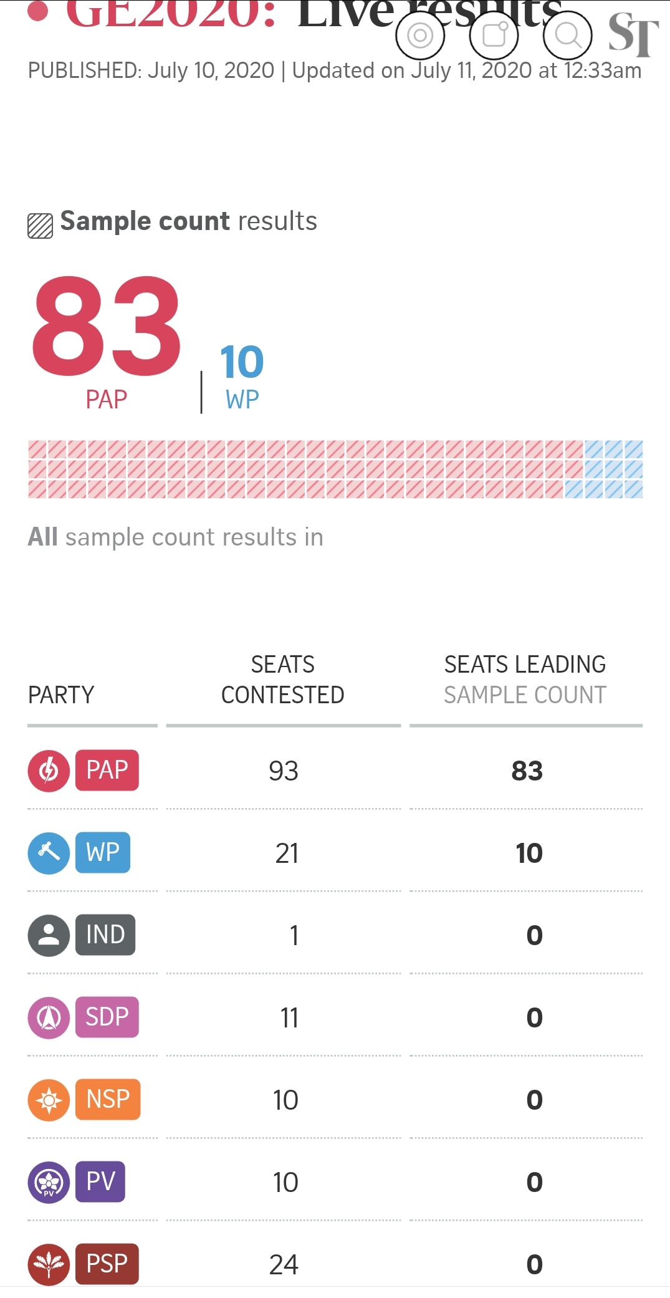Tap the large 83 PAP seat count

(107, 327)
